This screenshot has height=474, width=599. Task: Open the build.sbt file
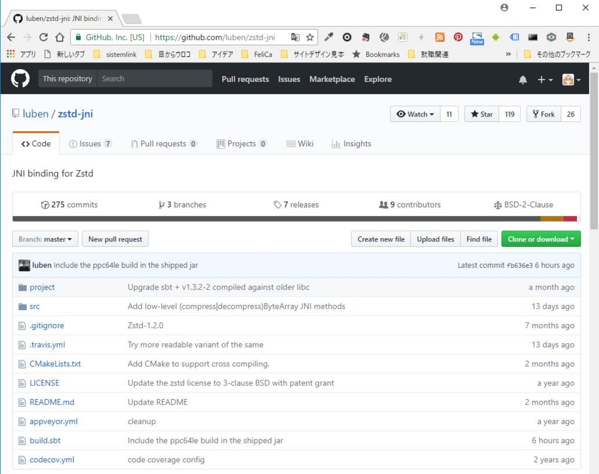click(x=45, y=441)
